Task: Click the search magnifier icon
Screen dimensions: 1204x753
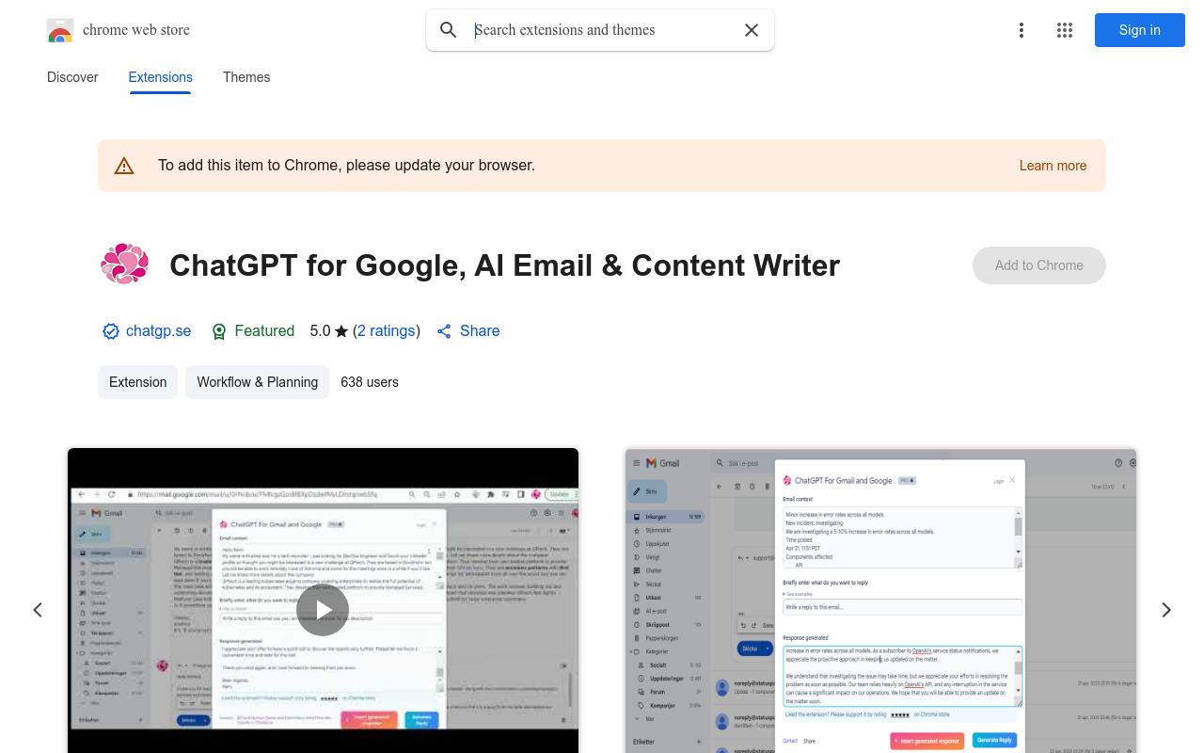Action: coord(449,30)
